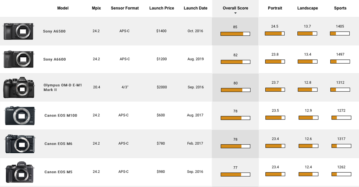This screenshot has width=359, height=187.
Task: Open the Olympus OM-D E-M1 Mark II image
Action: pyautogui.click(x=19, y=87)
